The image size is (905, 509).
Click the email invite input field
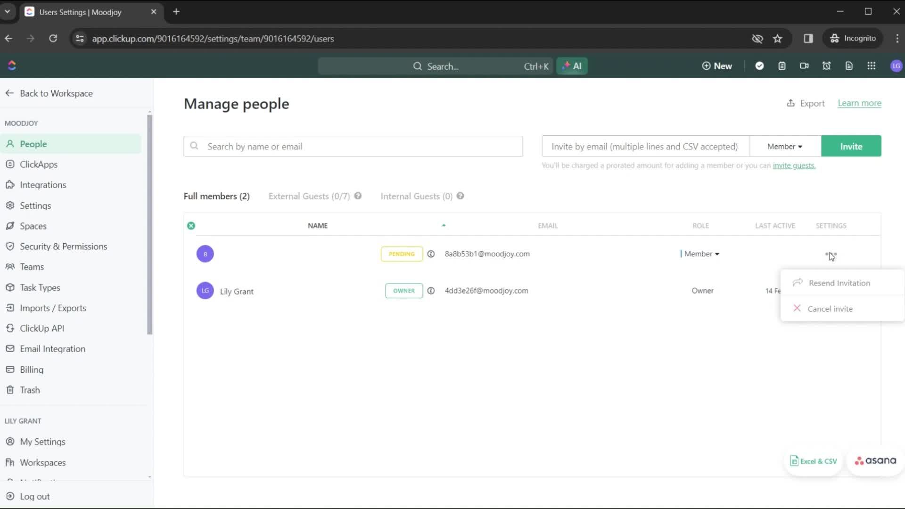coord(644,146)
